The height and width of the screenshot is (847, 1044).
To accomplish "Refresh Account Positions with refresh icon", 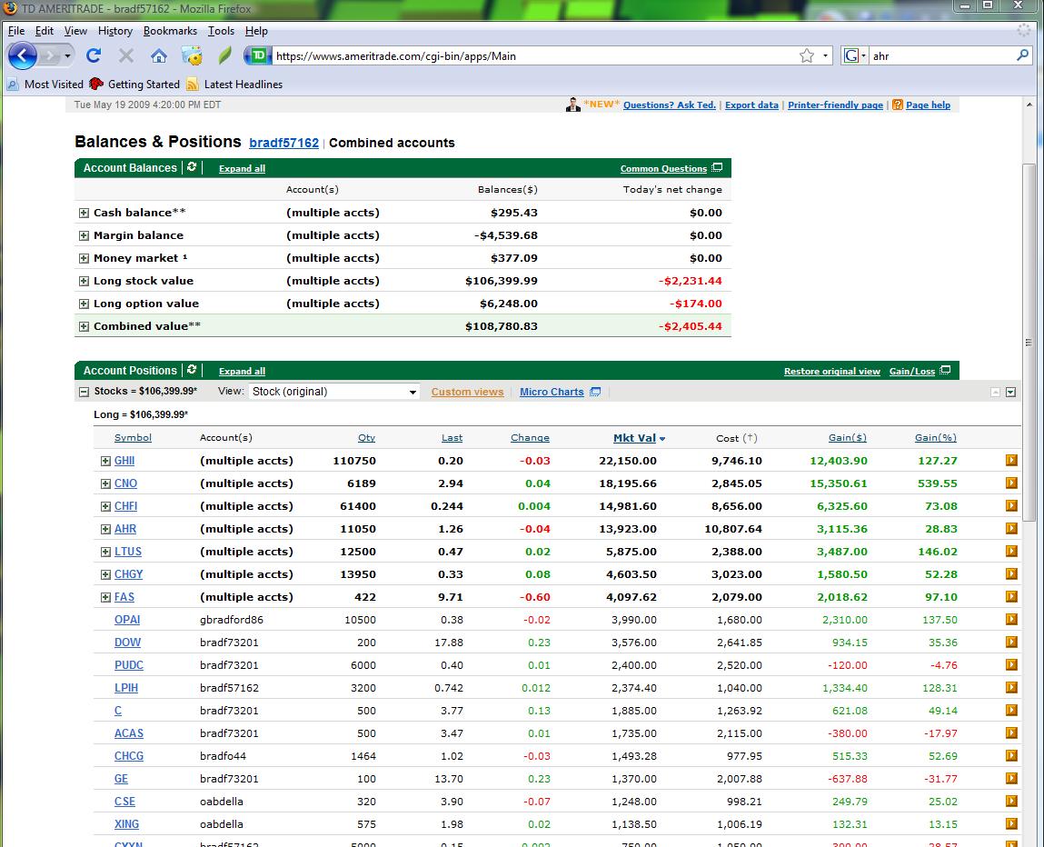I will [192, 370].
